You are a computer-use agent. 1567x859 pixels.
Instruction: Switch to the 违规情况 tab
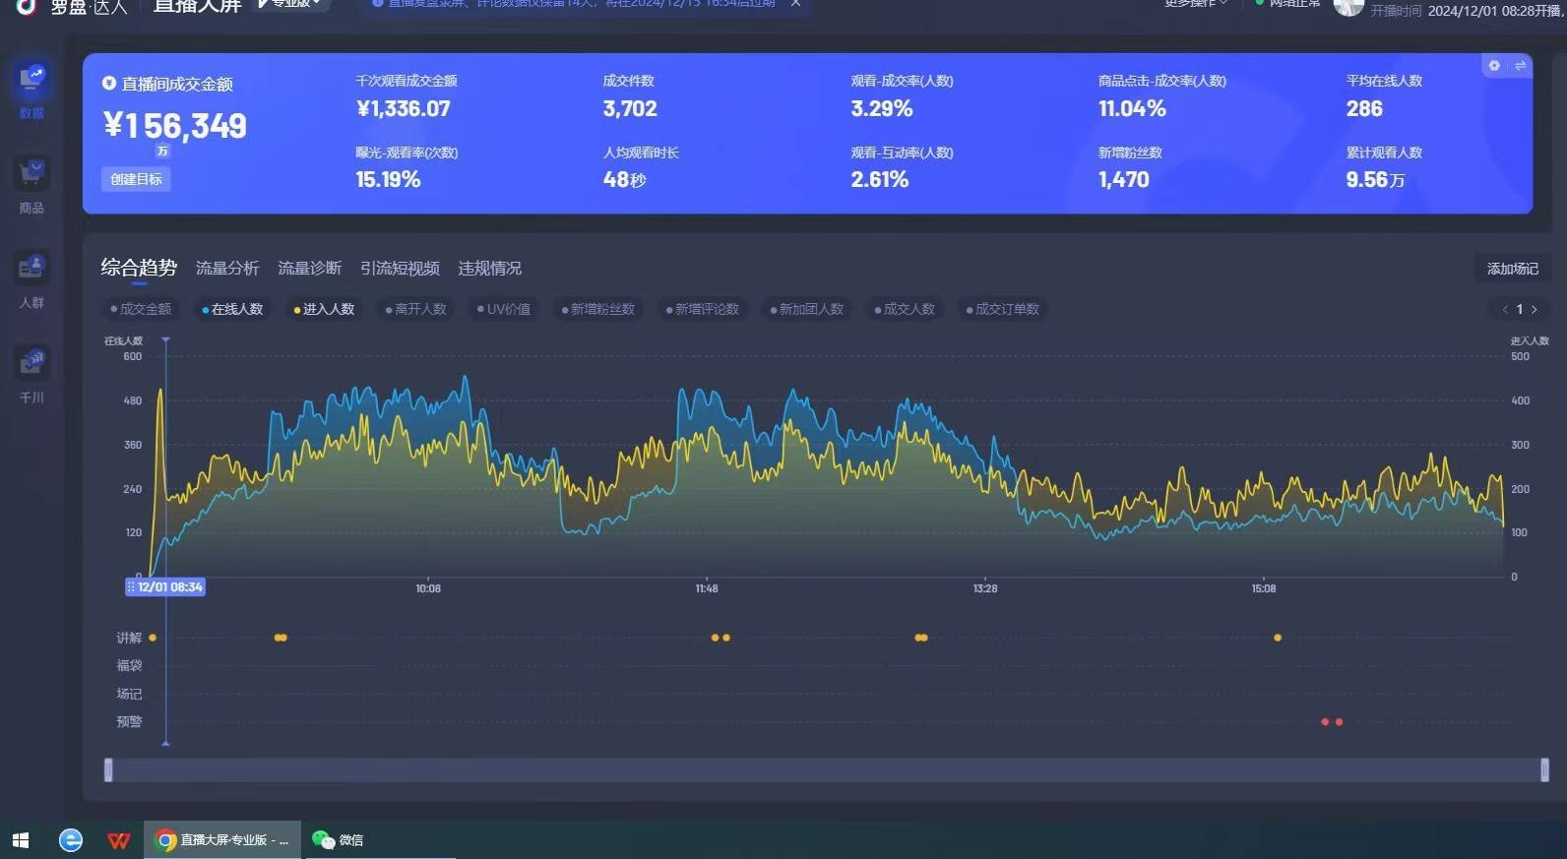(x=489, y=268)
